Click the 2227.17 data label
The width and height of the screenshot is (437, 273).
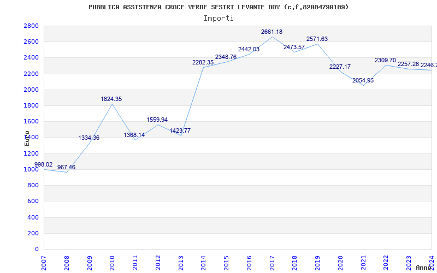coord(340,67)
